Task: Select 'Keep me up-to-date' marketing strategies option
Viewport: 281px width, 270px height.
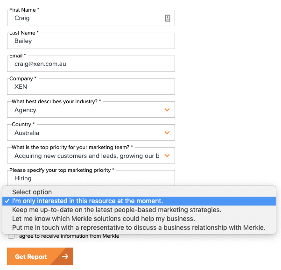Action: 117,210
